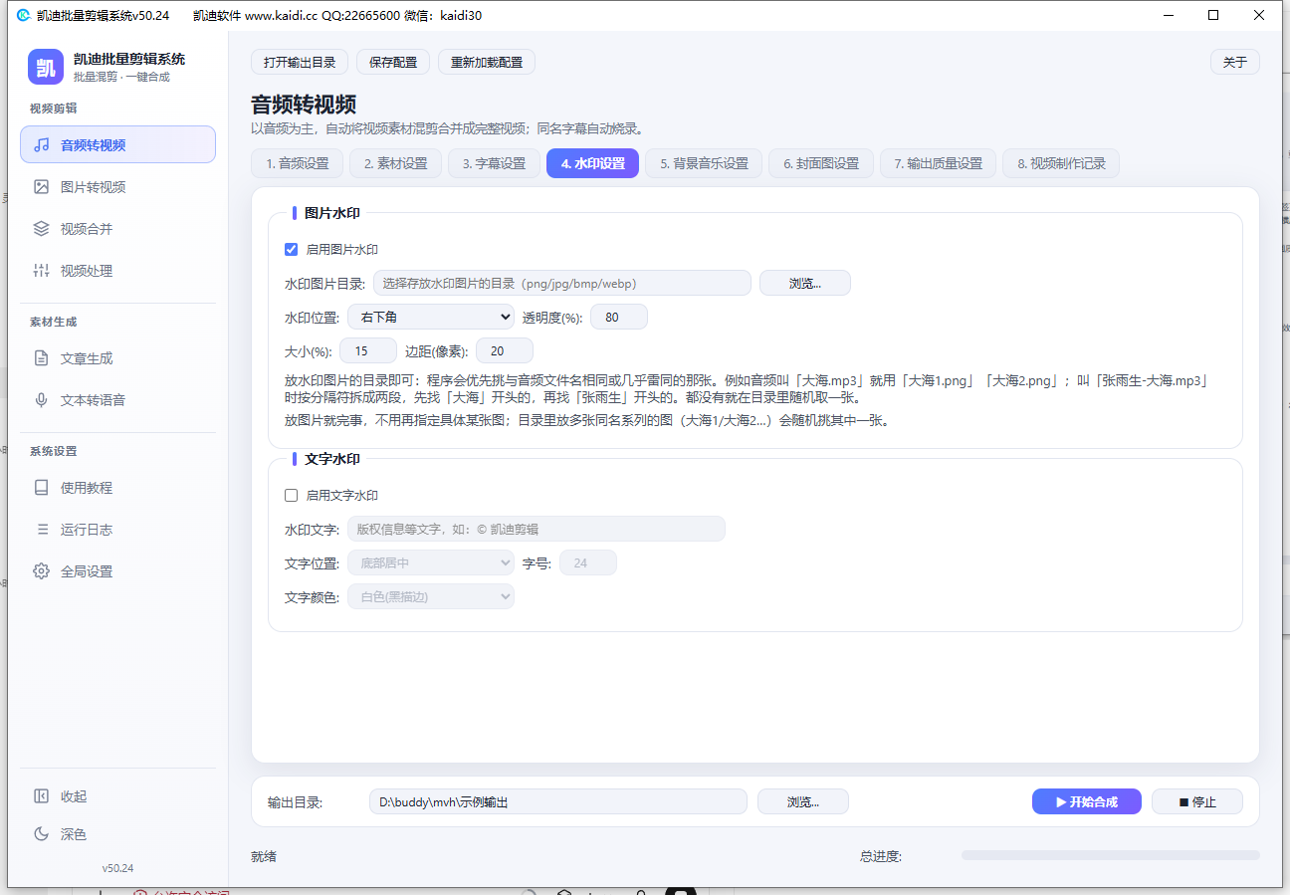
Task: Click the 关于 button
Action: tap(1235, 62)
